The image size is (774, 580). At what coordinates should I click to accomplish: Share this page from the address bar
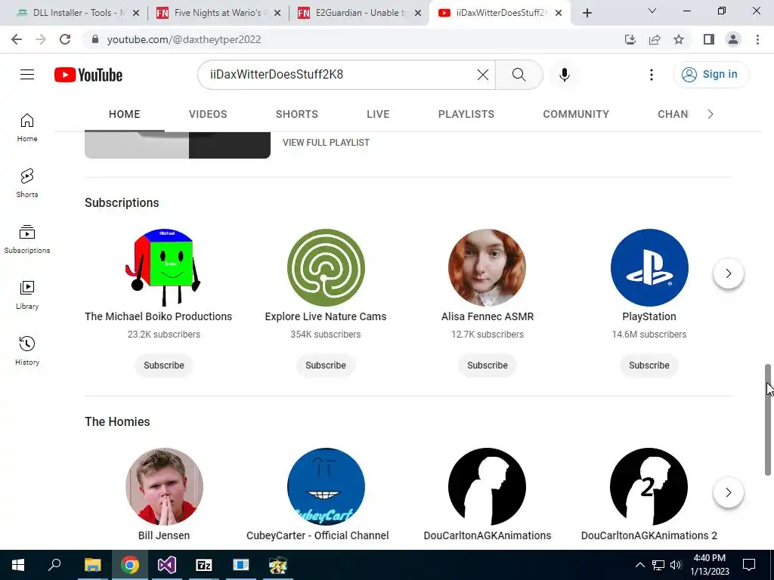pyautogui.click(x=655, y=39)
